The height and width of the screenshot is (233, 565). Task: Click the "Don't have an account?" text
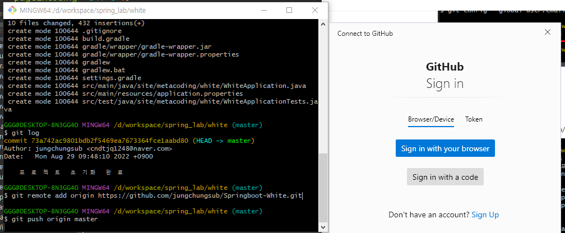pos(429,215)
